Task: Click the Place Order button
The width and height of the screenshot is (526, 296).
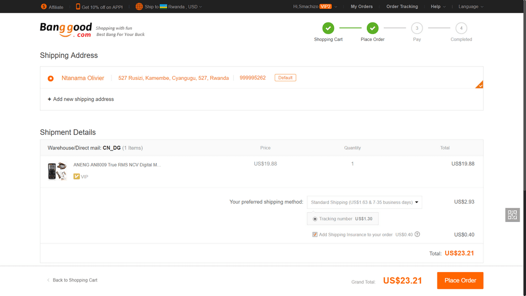Action: (x=460, y=280)
